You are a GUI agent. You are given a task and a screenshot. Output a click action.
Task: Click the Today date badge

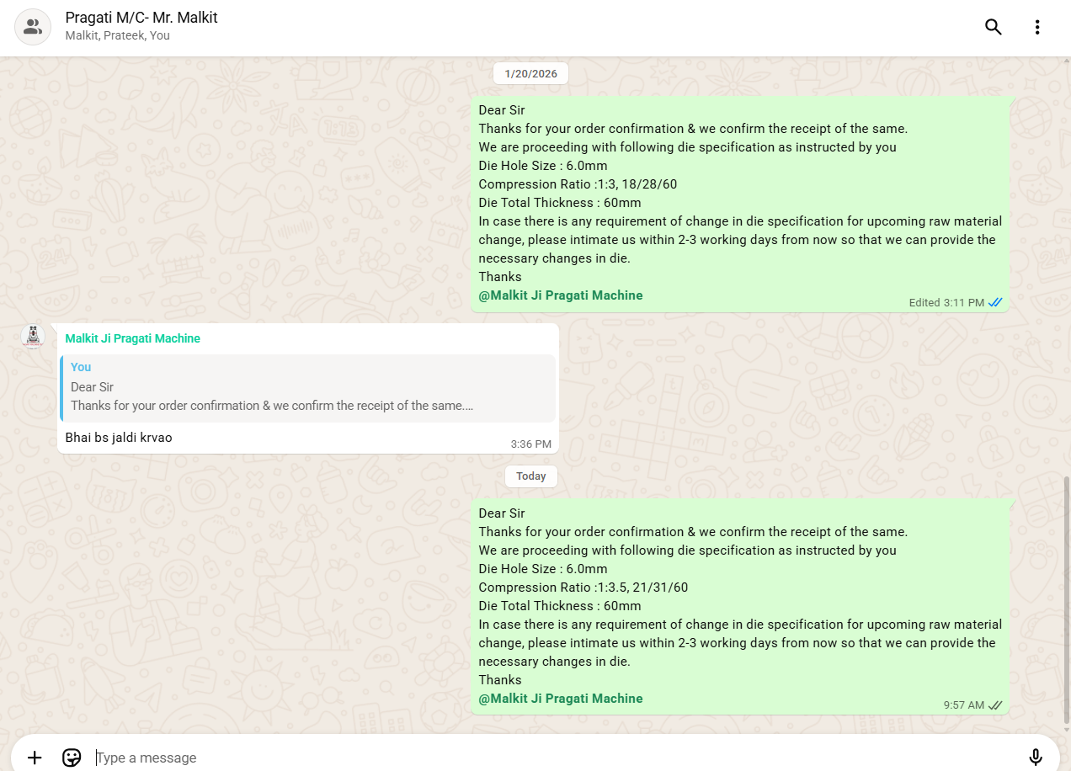530,476
